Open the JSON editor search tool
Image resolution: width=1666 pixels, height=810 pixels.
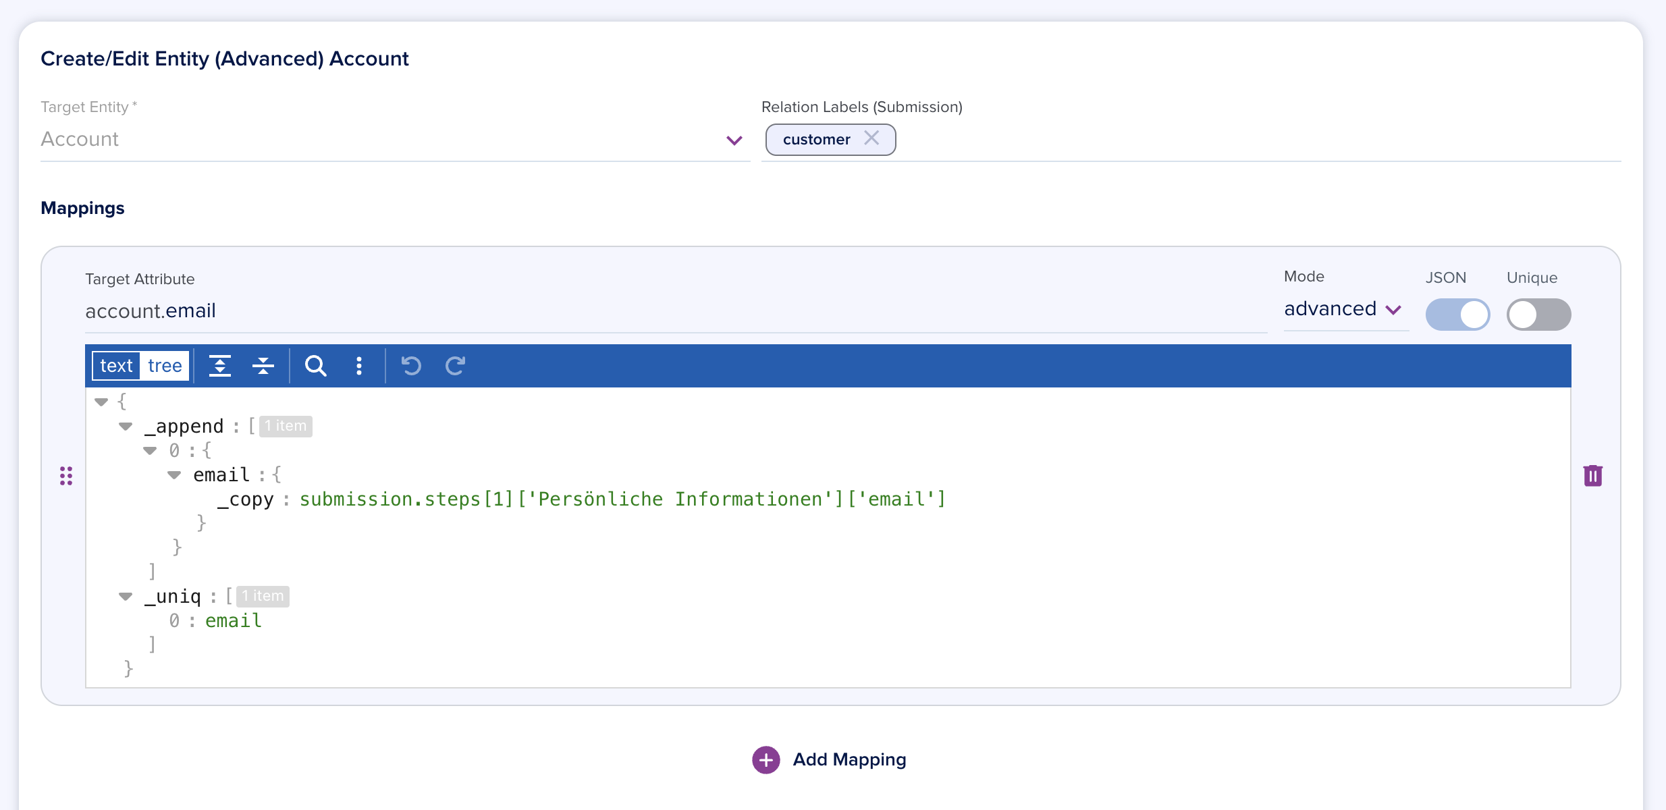tap(315, 366)
